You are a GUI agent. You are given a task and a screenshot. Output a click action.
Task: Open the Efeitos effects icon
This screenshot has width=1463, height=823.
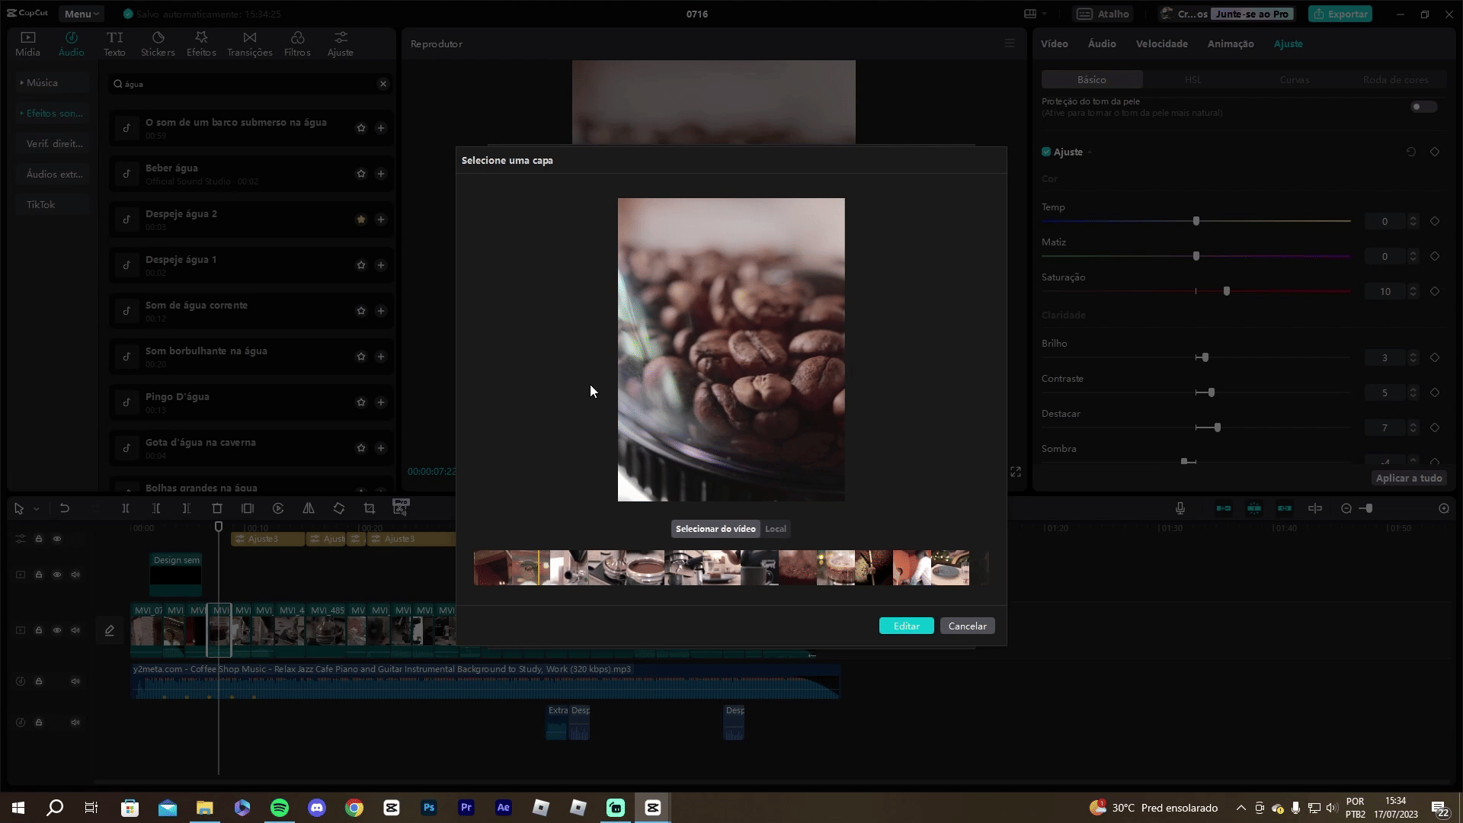point(201,43)
